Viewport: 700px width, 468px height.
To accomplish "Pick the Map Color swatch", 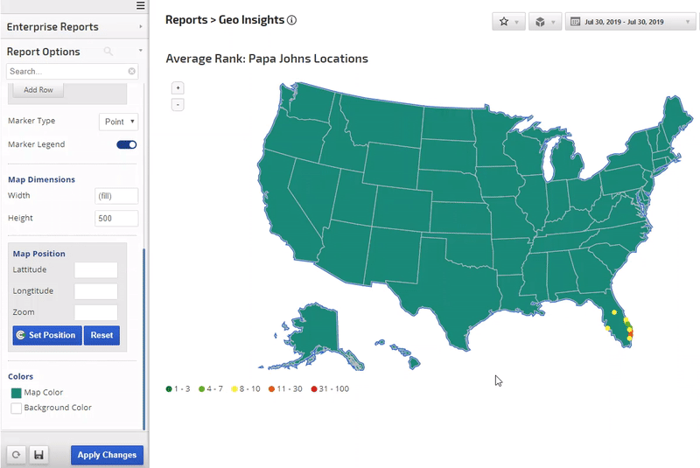I will tap(16, 393).
